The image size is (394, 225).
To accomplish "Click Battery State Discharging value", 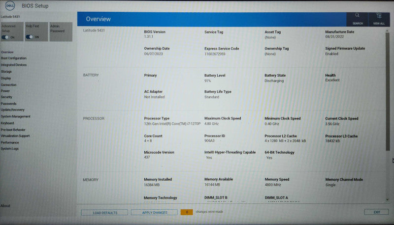I will 274,81.
